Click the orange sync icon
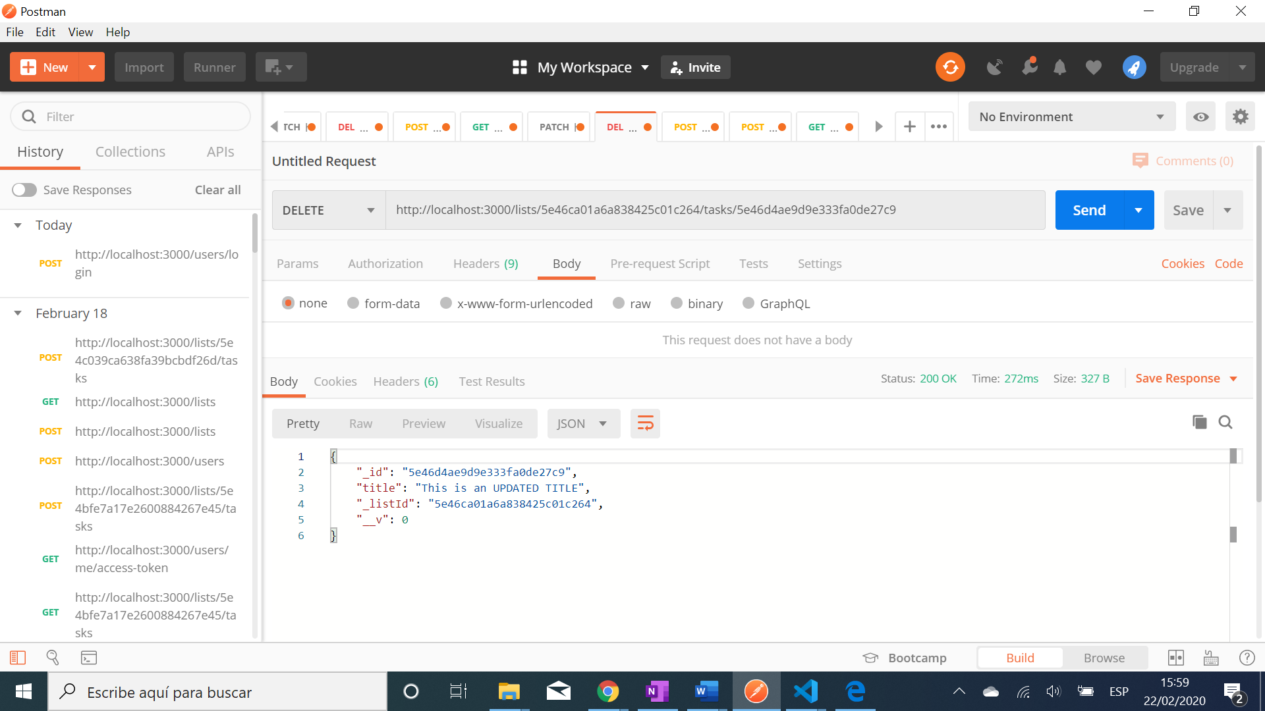Image resolution: width=1265 pixels, height=711 pixels. point(950,67)
